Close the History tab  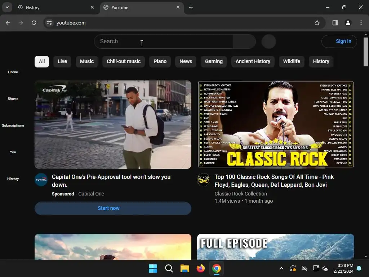tap(92, 7)
